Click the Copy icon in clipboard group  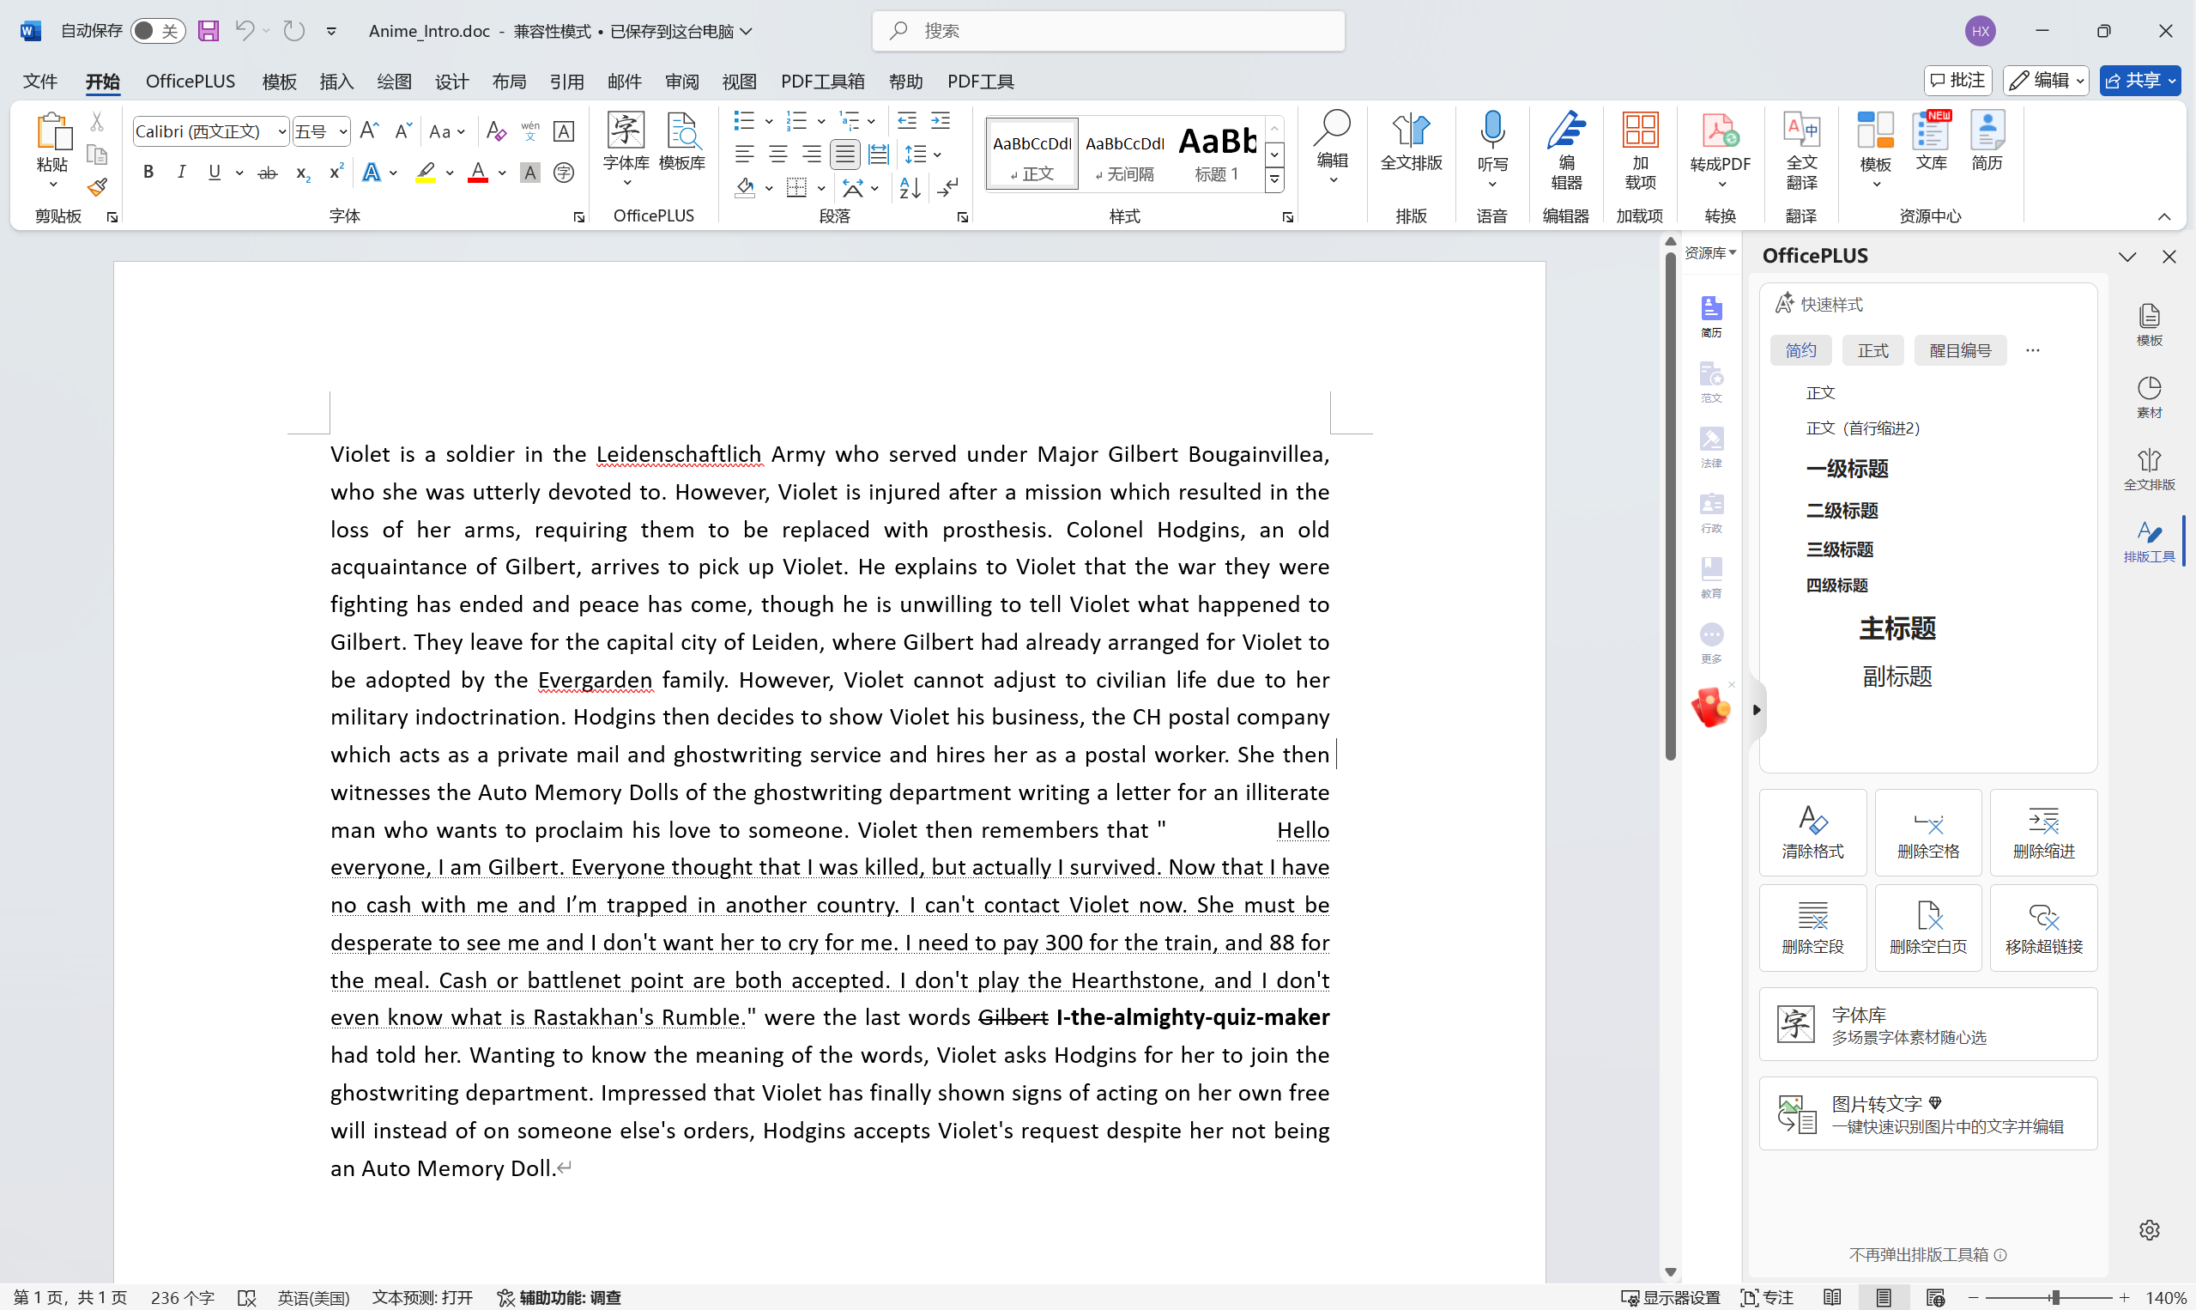(97, 155)
